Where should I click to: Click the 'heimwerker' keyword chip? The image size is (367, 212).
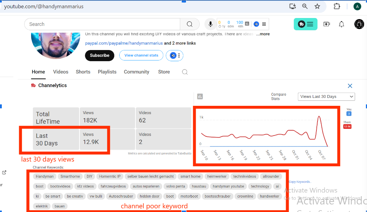pos(217,177)
